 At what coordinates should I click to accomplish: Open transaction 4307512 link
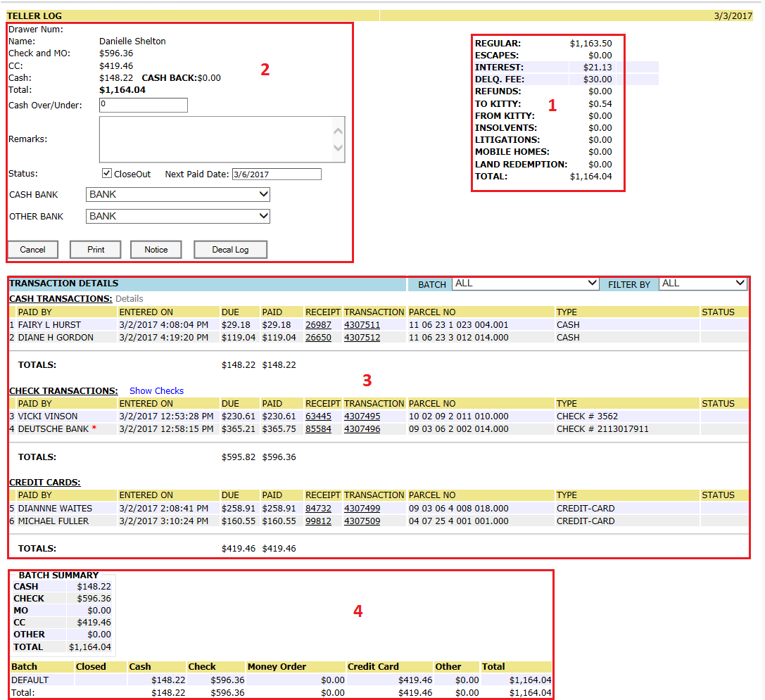(362, 338)
